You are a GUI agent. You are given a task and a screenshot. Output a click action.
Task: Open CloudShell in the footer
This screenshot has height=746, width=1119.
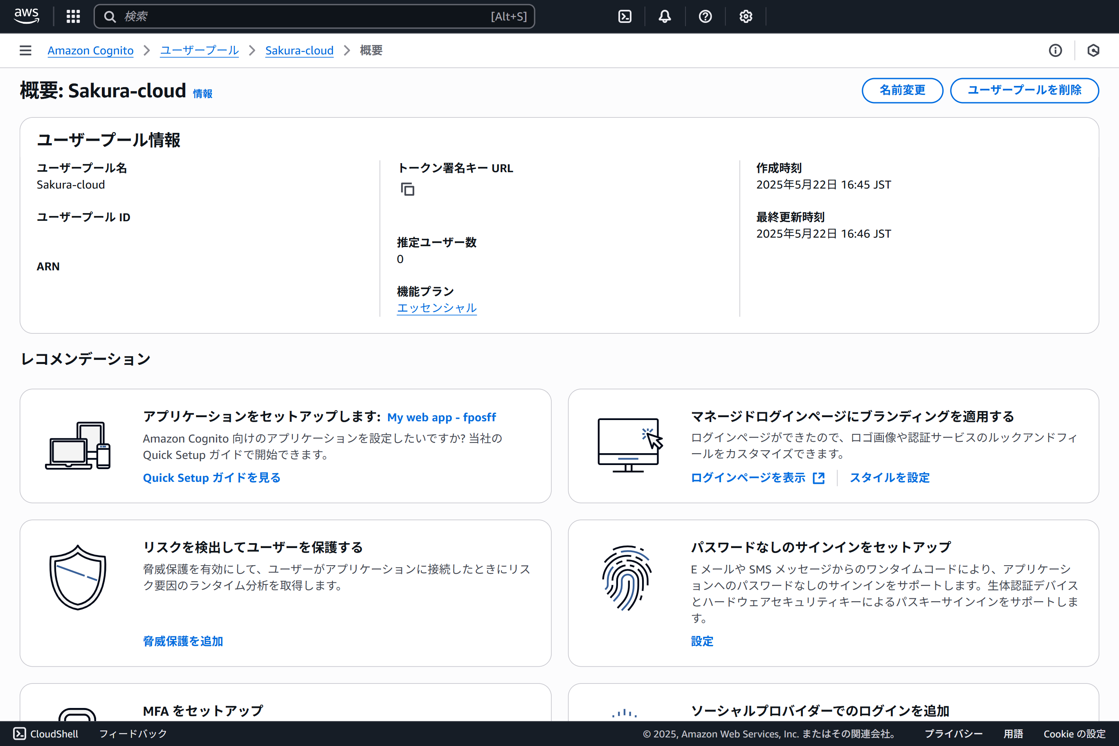46,734
